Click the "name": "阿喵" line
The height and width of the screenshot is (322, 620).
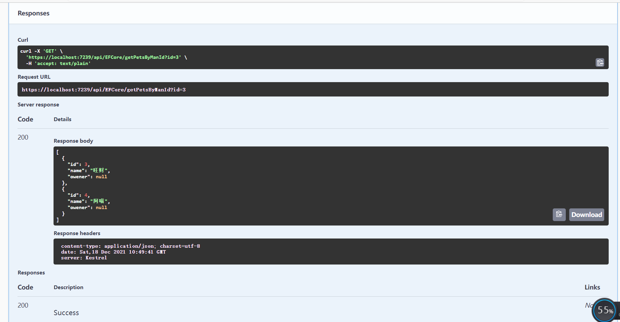[89, 201]
